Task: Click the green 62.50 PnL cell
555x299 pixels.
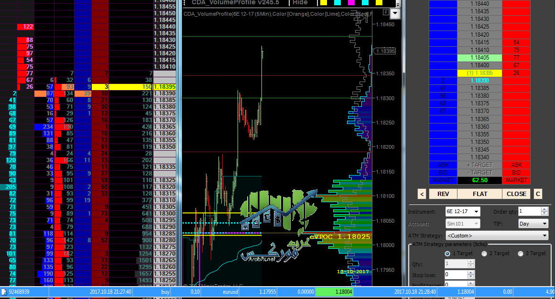Action: click(x=479, y=180)
